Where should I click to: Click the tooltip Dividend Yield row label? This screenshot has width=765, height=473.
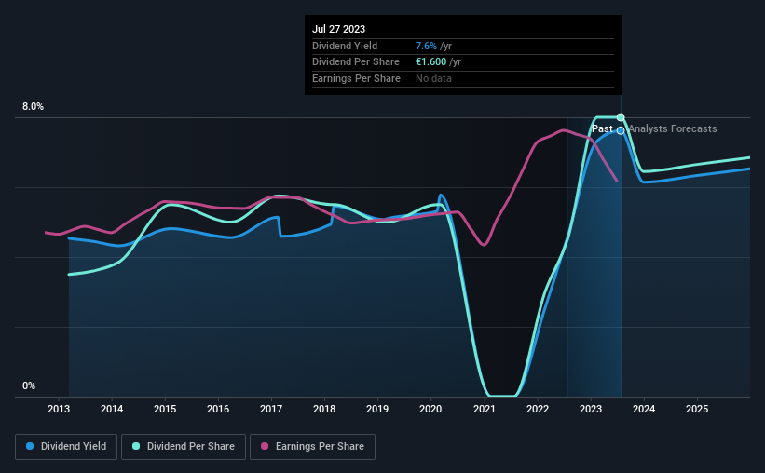click(x=345, y=46)
